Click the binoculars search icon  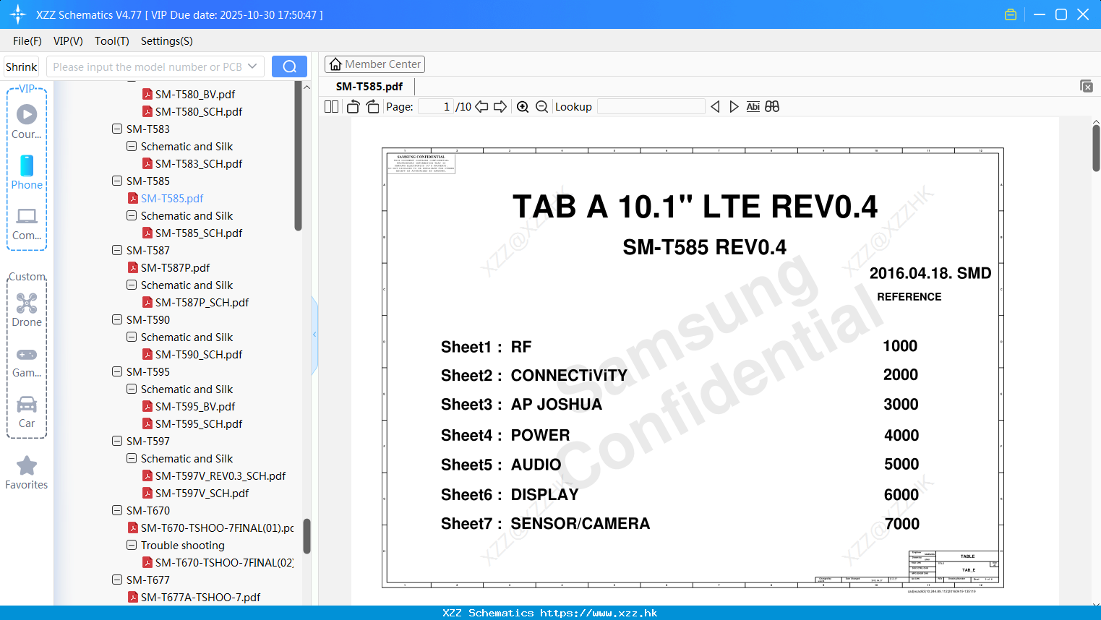[772, 106]
